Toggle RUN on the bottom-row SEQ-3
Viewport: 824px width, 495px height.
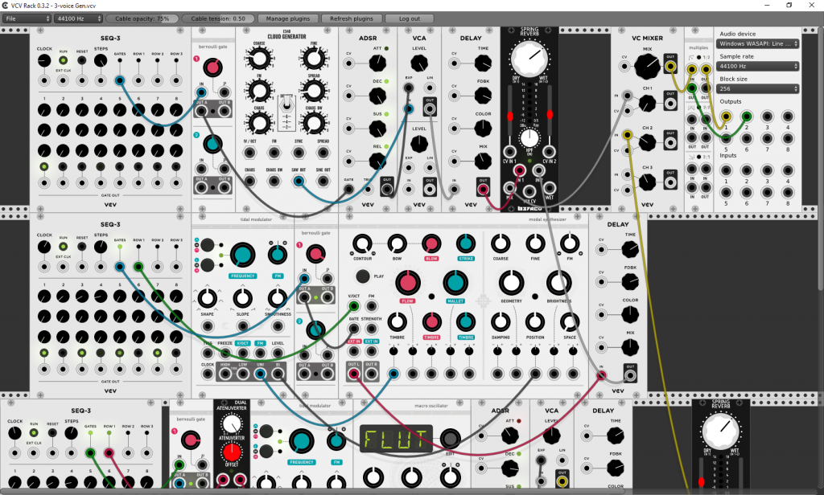[x=34, y=433]
